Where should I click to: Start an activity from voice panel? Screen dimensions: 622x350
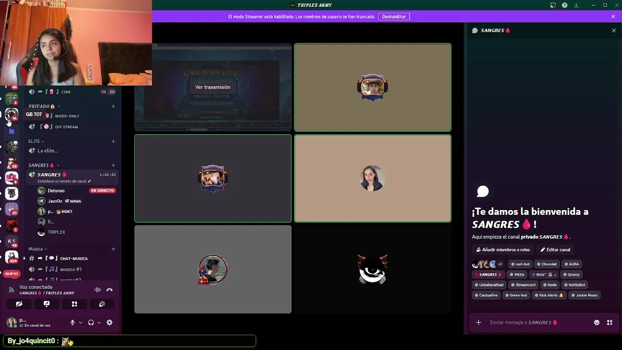pos(74,304)
